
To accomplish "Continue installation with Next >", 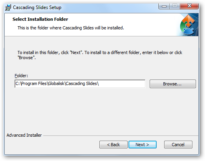I will point(143,145).
